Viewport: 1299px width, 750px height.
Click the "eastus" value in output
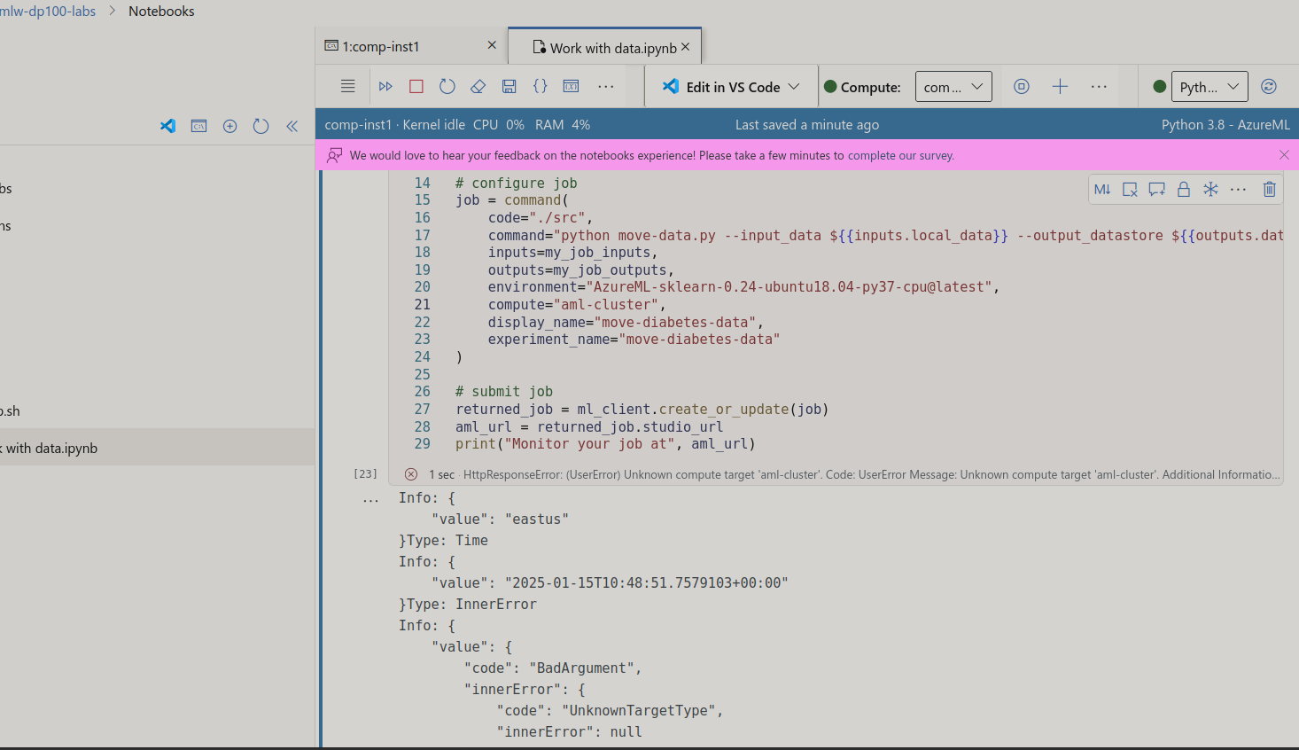[x=537, y=520]
